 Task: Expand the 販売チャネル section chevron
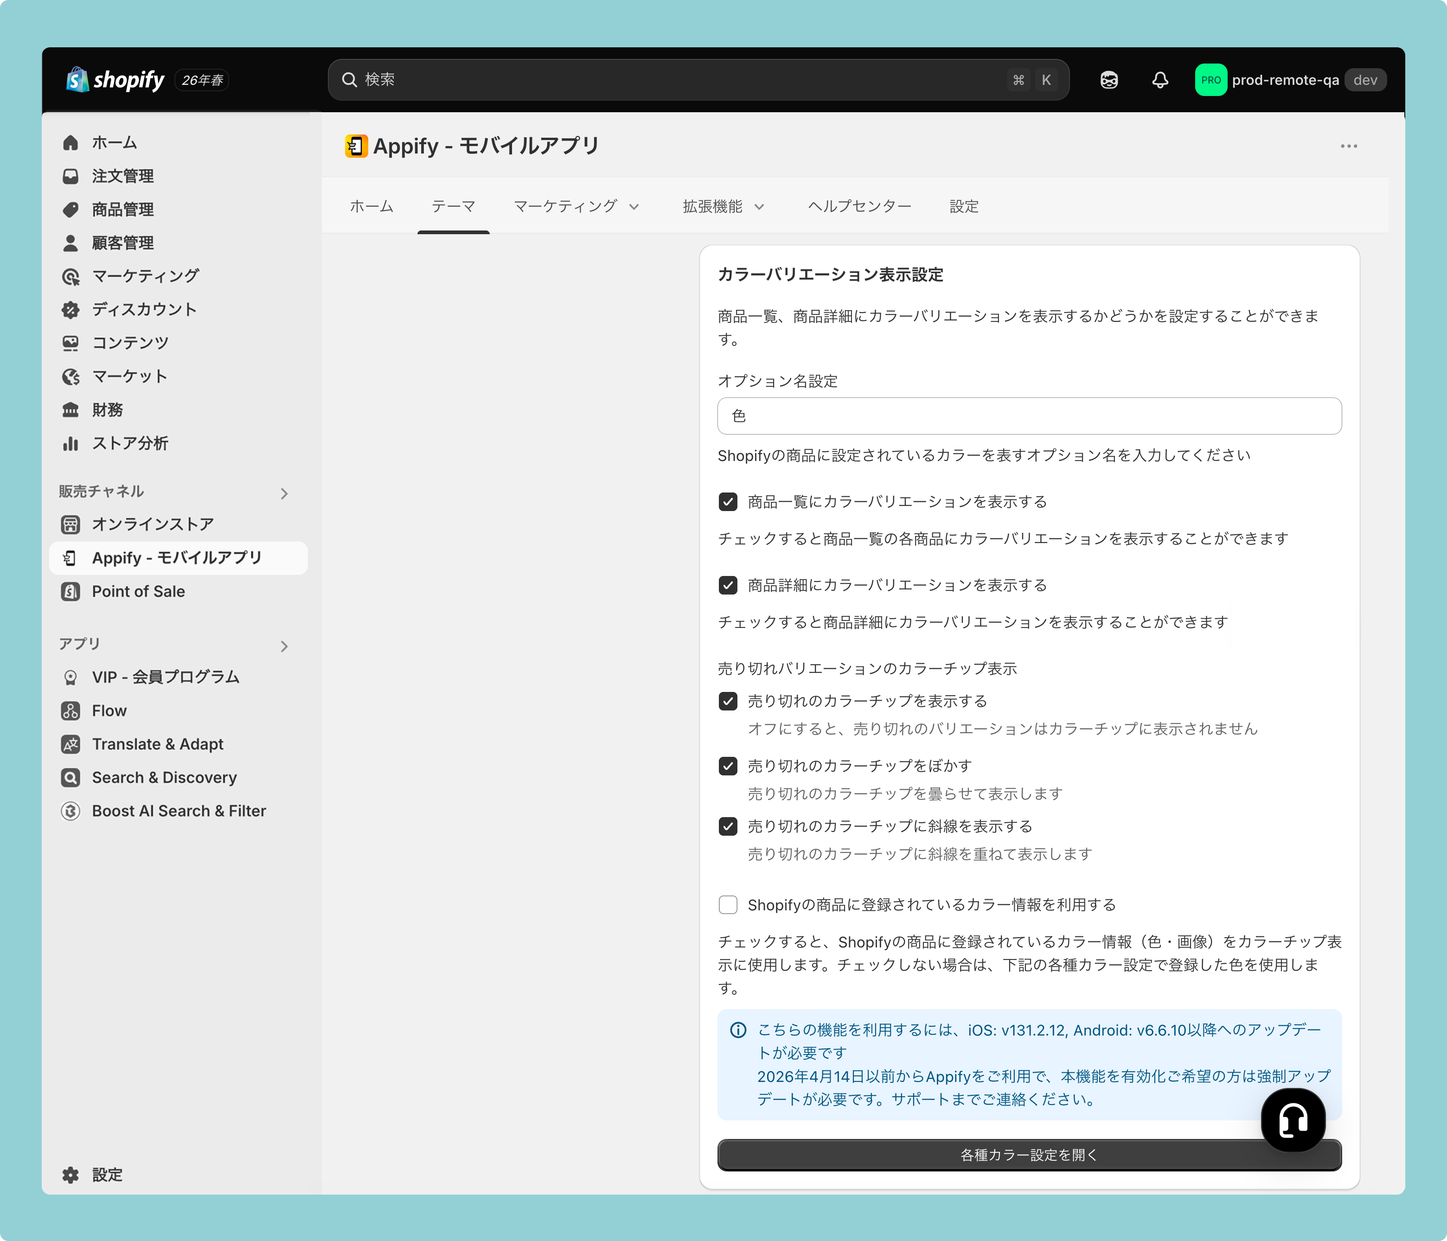click(284, 494)
